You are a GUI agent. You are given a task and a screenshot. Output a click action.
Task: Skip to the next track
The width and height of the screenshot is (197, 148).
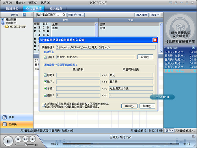click(x=25, y=139)
